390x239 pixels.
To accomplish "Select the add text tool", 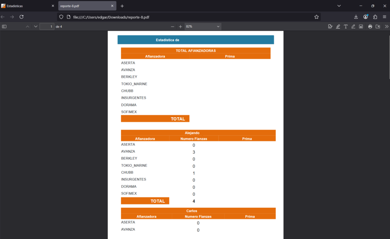I will pos(345,27).
